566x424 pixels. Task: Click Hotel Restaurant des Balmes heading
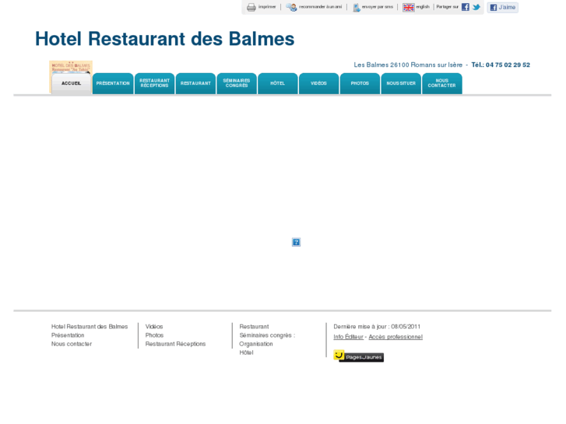164,39
